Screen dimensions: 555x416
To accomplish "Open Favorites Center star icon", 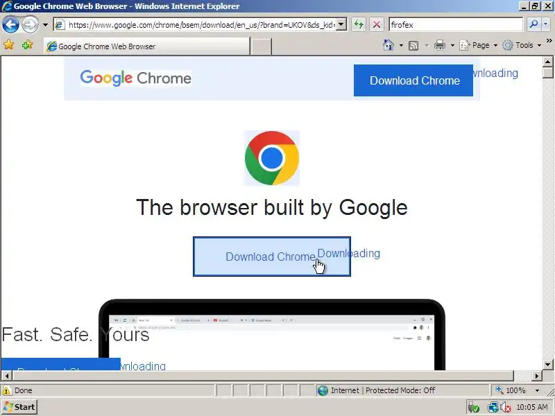I will point(8,45).
